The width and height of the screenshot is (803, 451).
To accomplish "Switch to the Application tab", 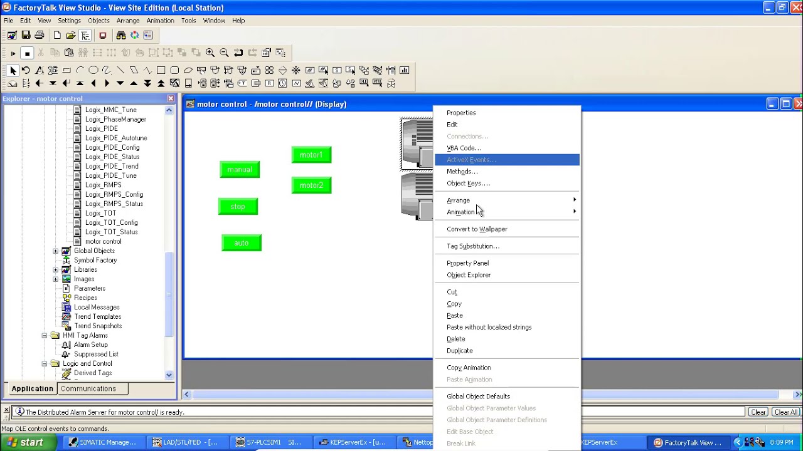I will click(x=32, y=389).
